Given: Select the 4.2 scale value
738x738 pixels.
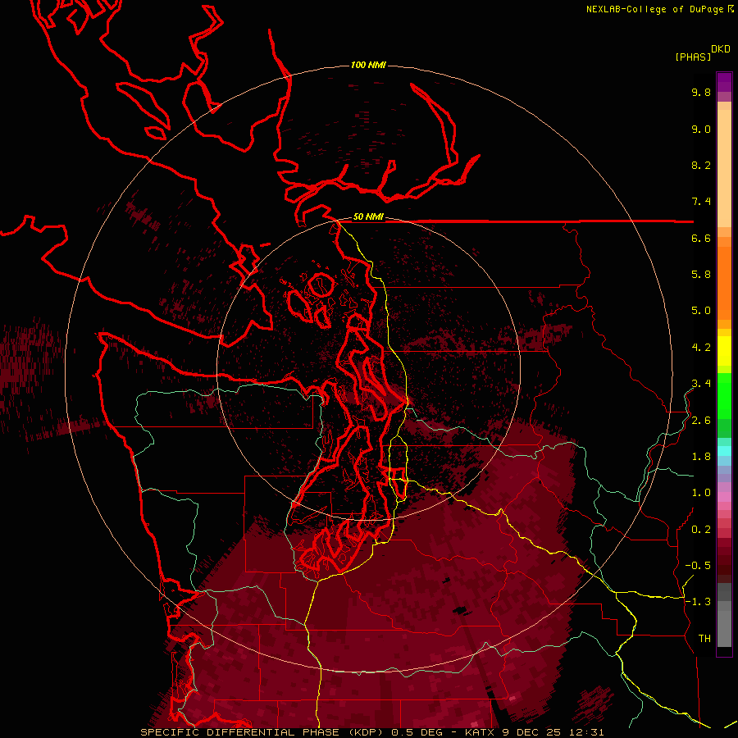Looking at the screenshot, I should click(701, 348).
